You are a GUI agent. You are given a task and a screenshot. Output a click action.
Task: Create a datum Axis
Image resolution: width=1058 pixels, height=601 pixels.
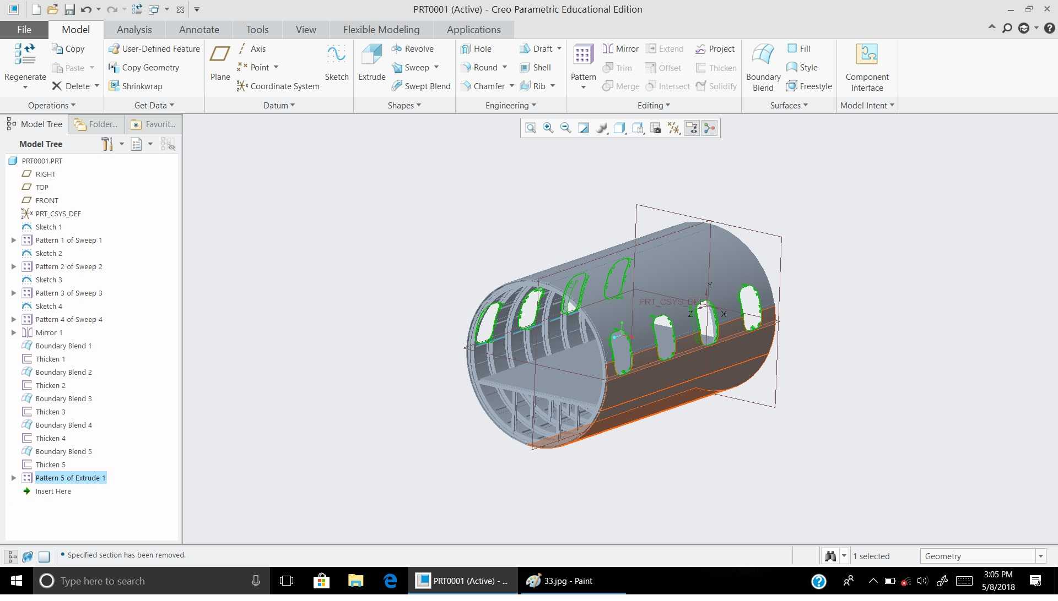pos(252,48)
